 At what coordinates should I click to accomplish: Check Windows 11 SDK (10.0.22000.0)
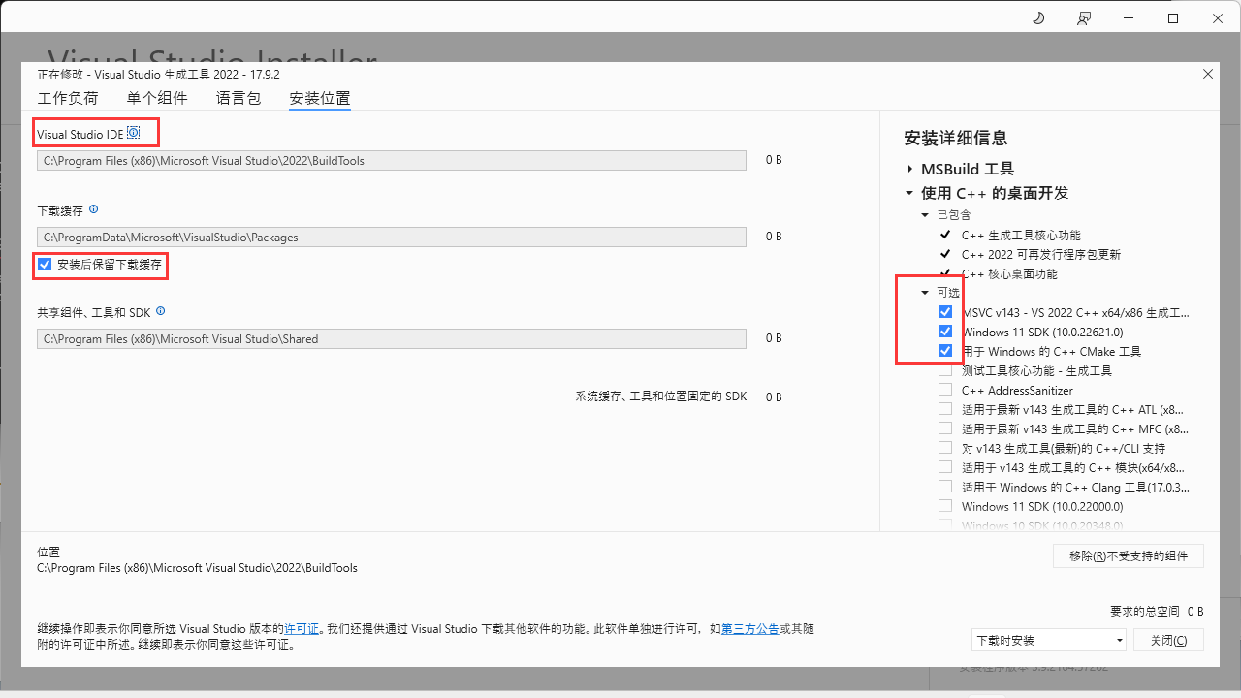point(945,506)
